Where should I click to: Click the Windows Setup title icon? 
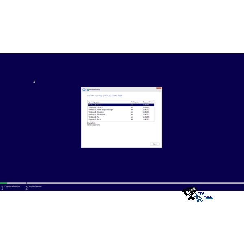(x=87, y=89)
